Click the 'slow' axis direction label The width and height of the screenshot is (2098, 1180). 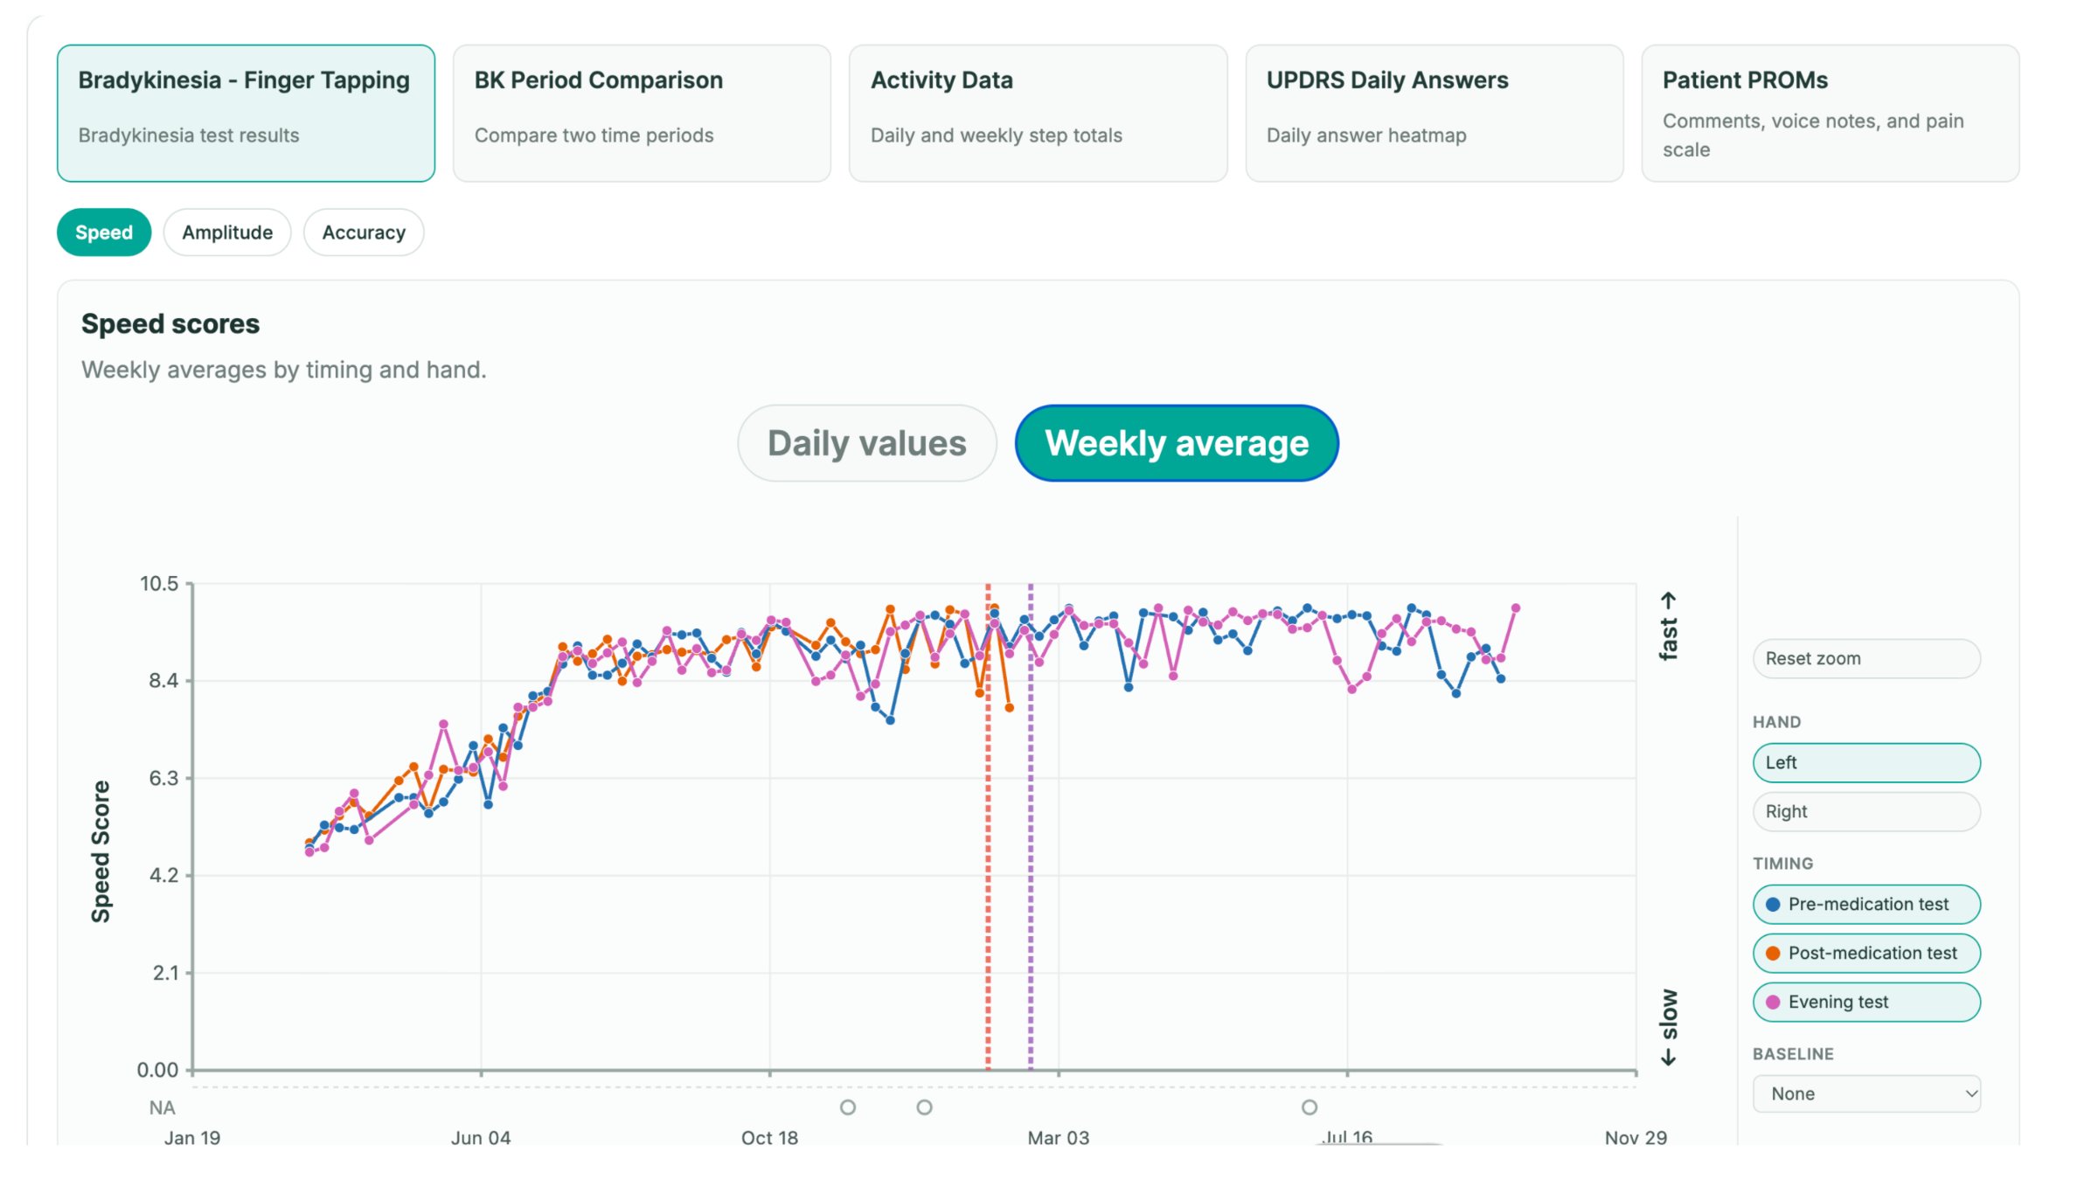1668,1027
